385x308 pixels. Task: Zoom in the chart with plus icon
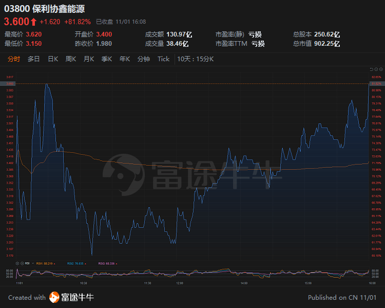[381, 69]
